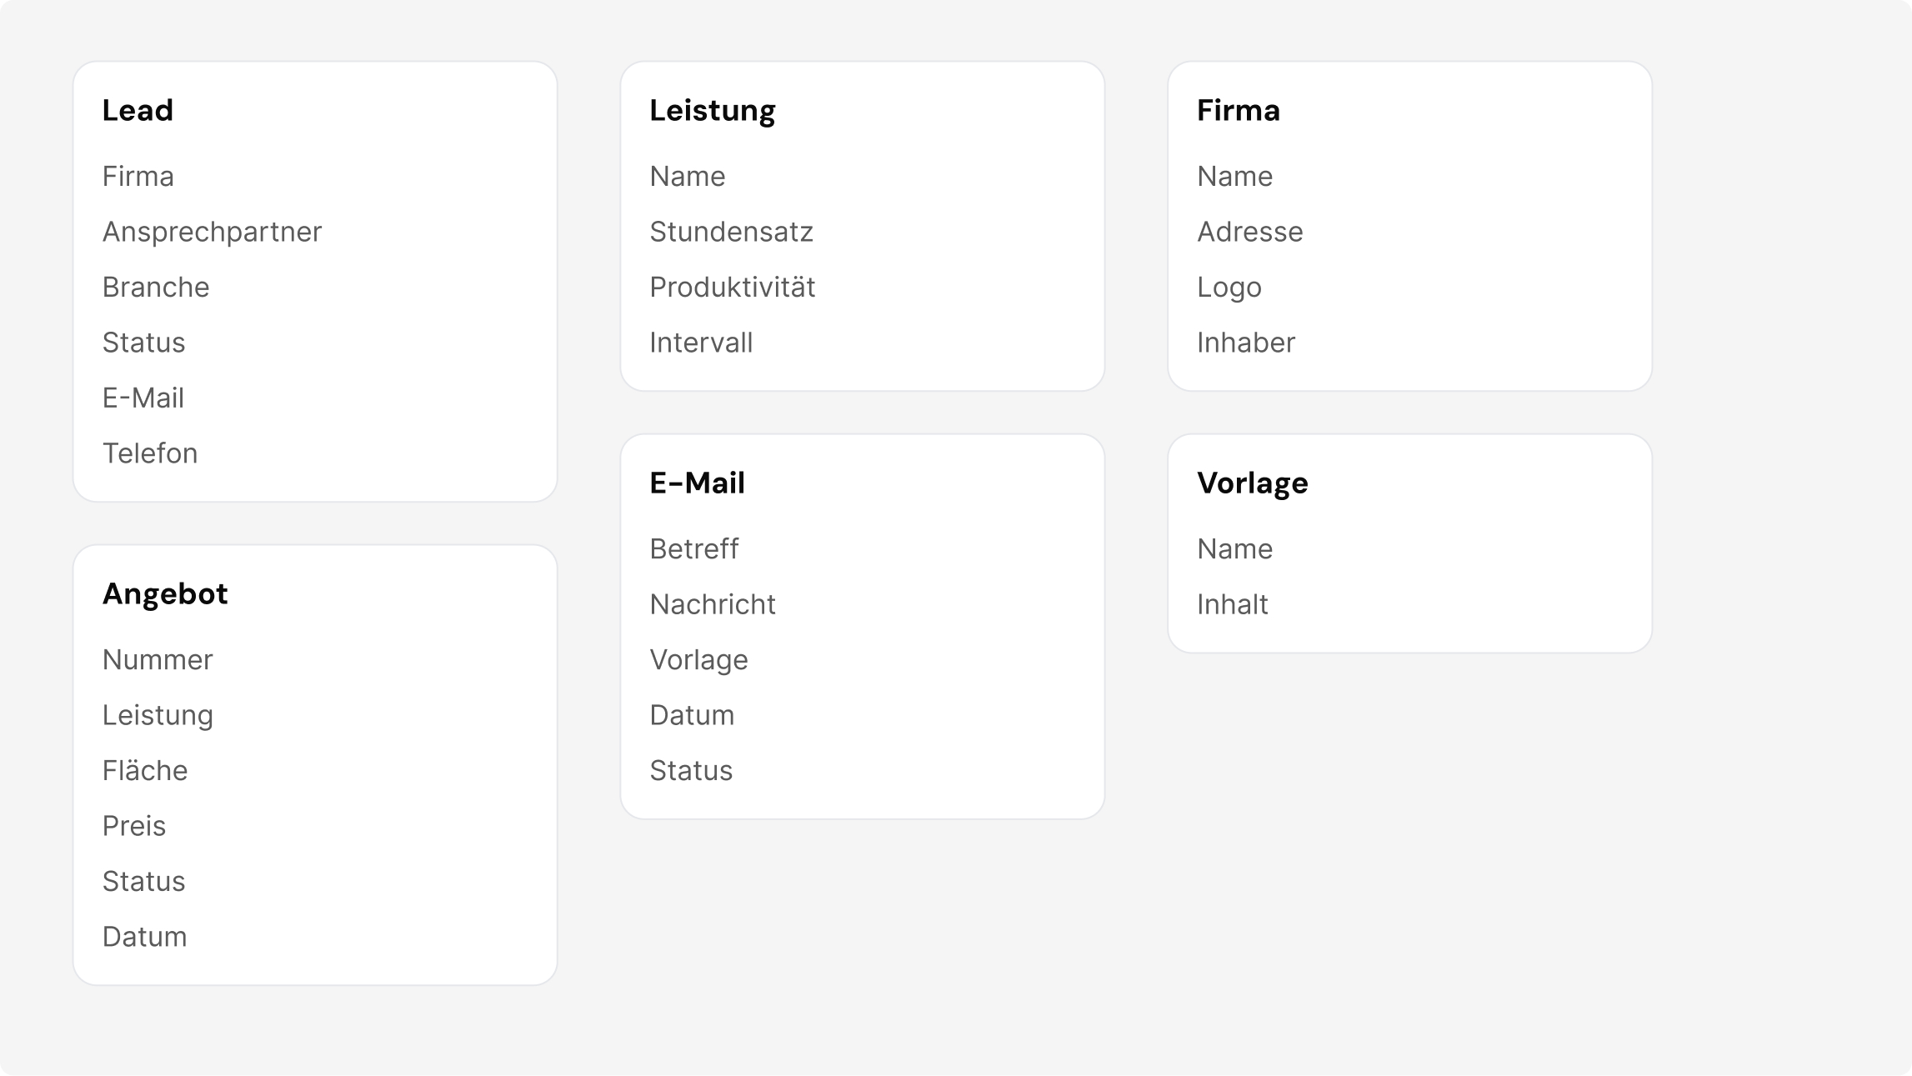Screen dimensions: 1912x1076
Task: Click Produktivität field
Action: click(x=733, y=287)
